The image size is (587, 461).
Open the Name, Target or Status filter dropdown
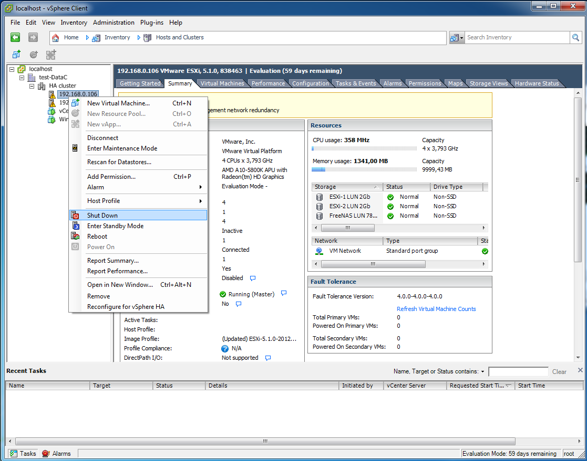point(482,372)
